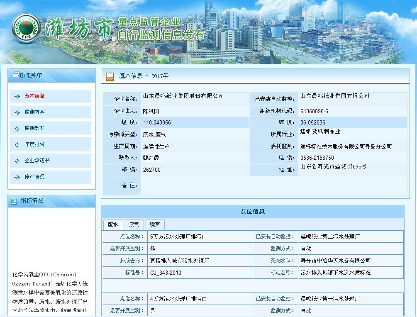This screenshot has width=417, height=317.
Task: Open the 停产情况 menu entry
Action: point(34,177)
